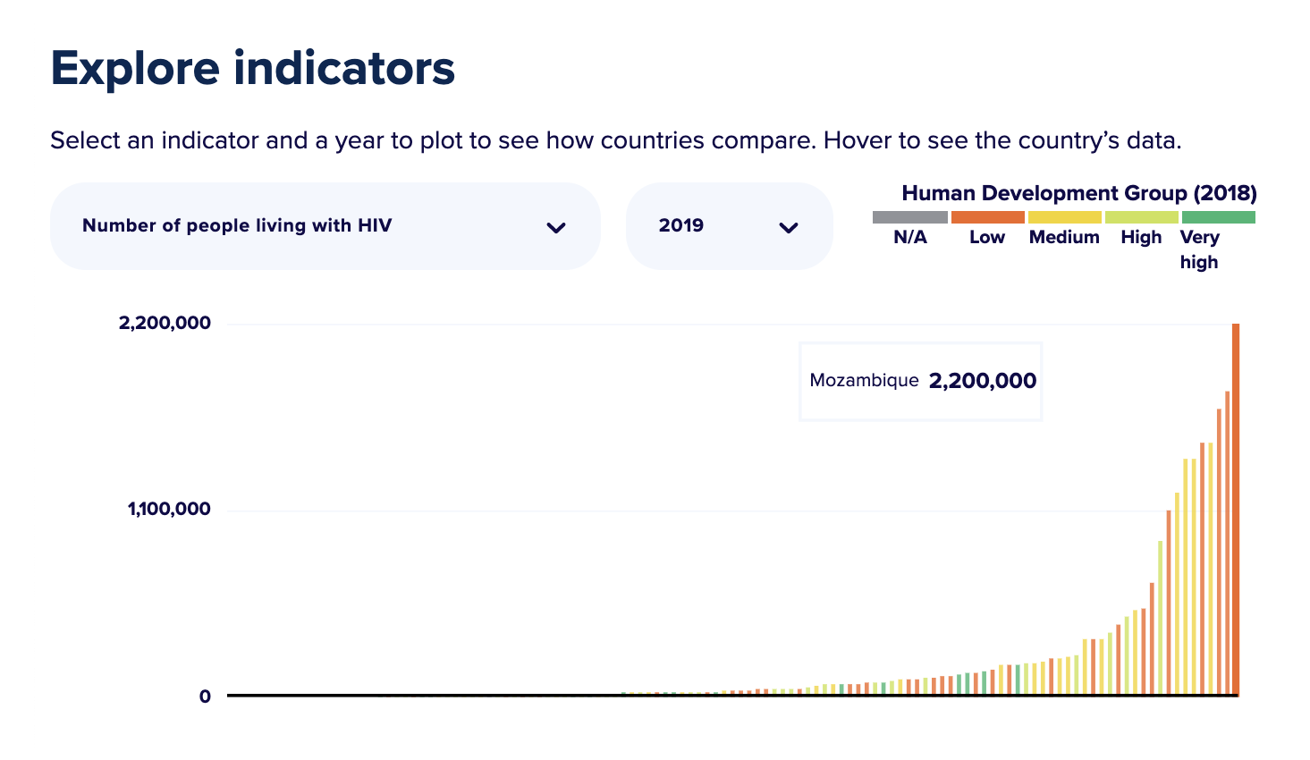This screenshot has height=760, width=1310.
Task: Click the "Medium" legend label
Action: pos(1064,238)
